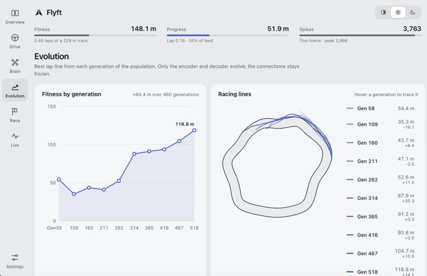This screenshot has width=427, height=276.
Task: Click the track outline racing map
Action: pos(277,165)
